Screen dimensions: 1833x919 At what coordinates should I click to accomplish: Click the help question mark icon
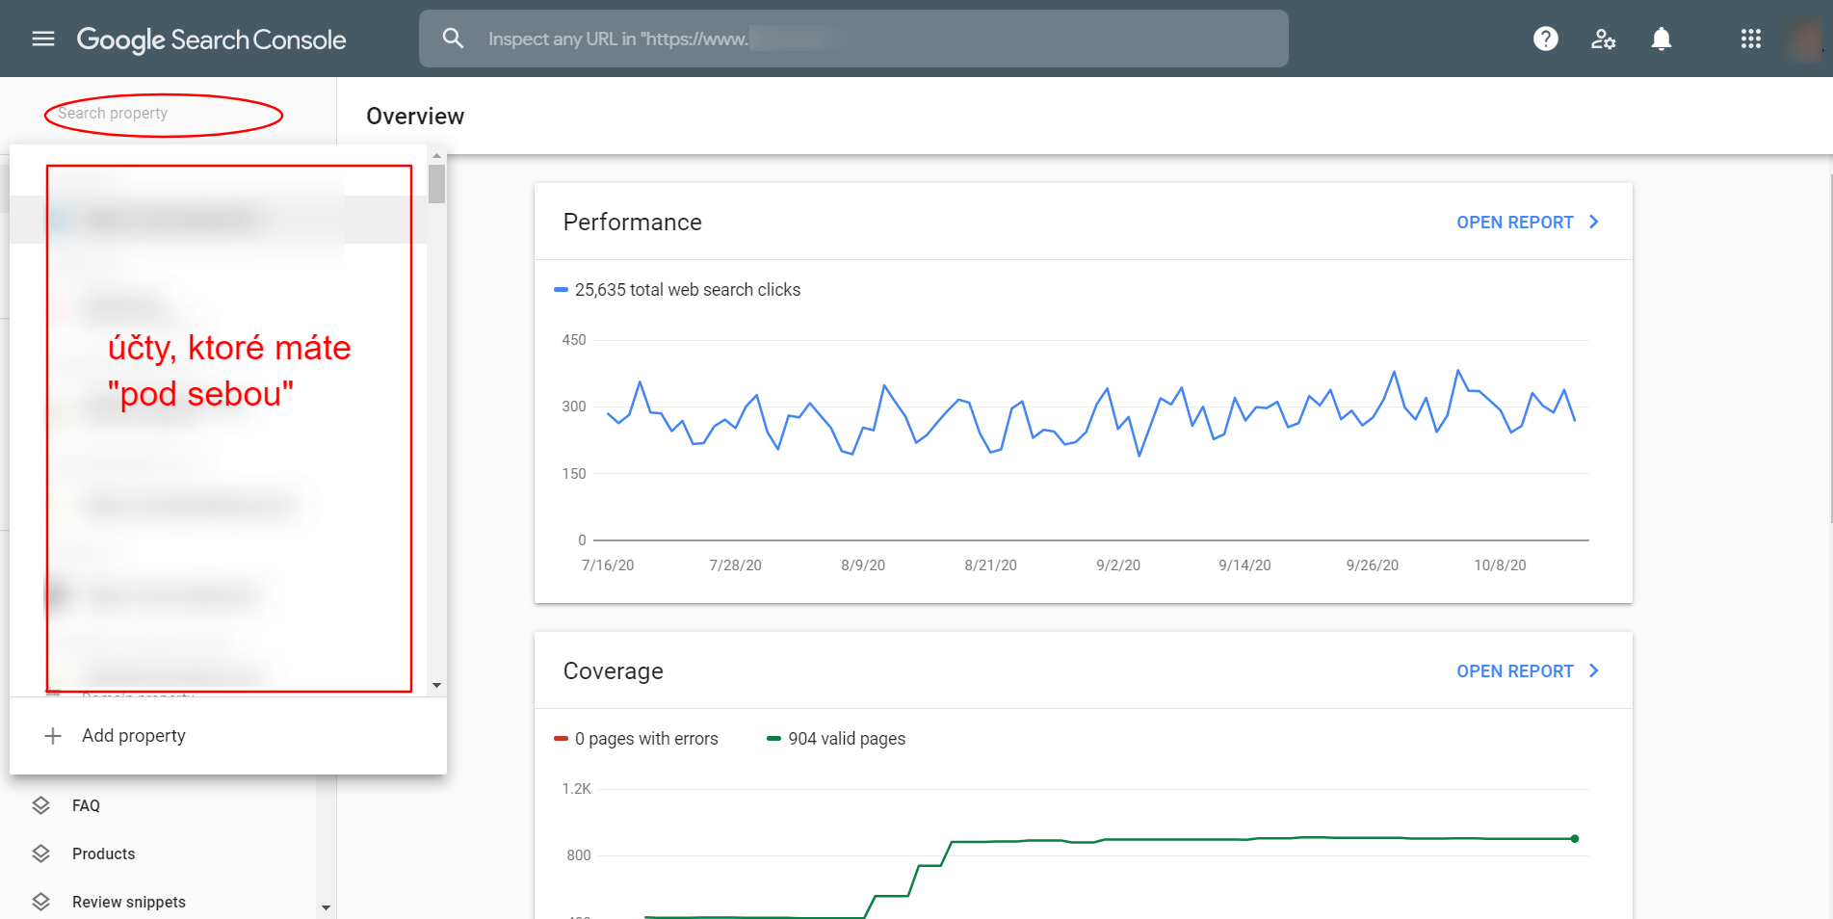(x=1545, y=39)
